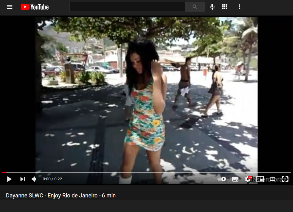
Task: Activate the miniplayer
Action: coord(260,179)
